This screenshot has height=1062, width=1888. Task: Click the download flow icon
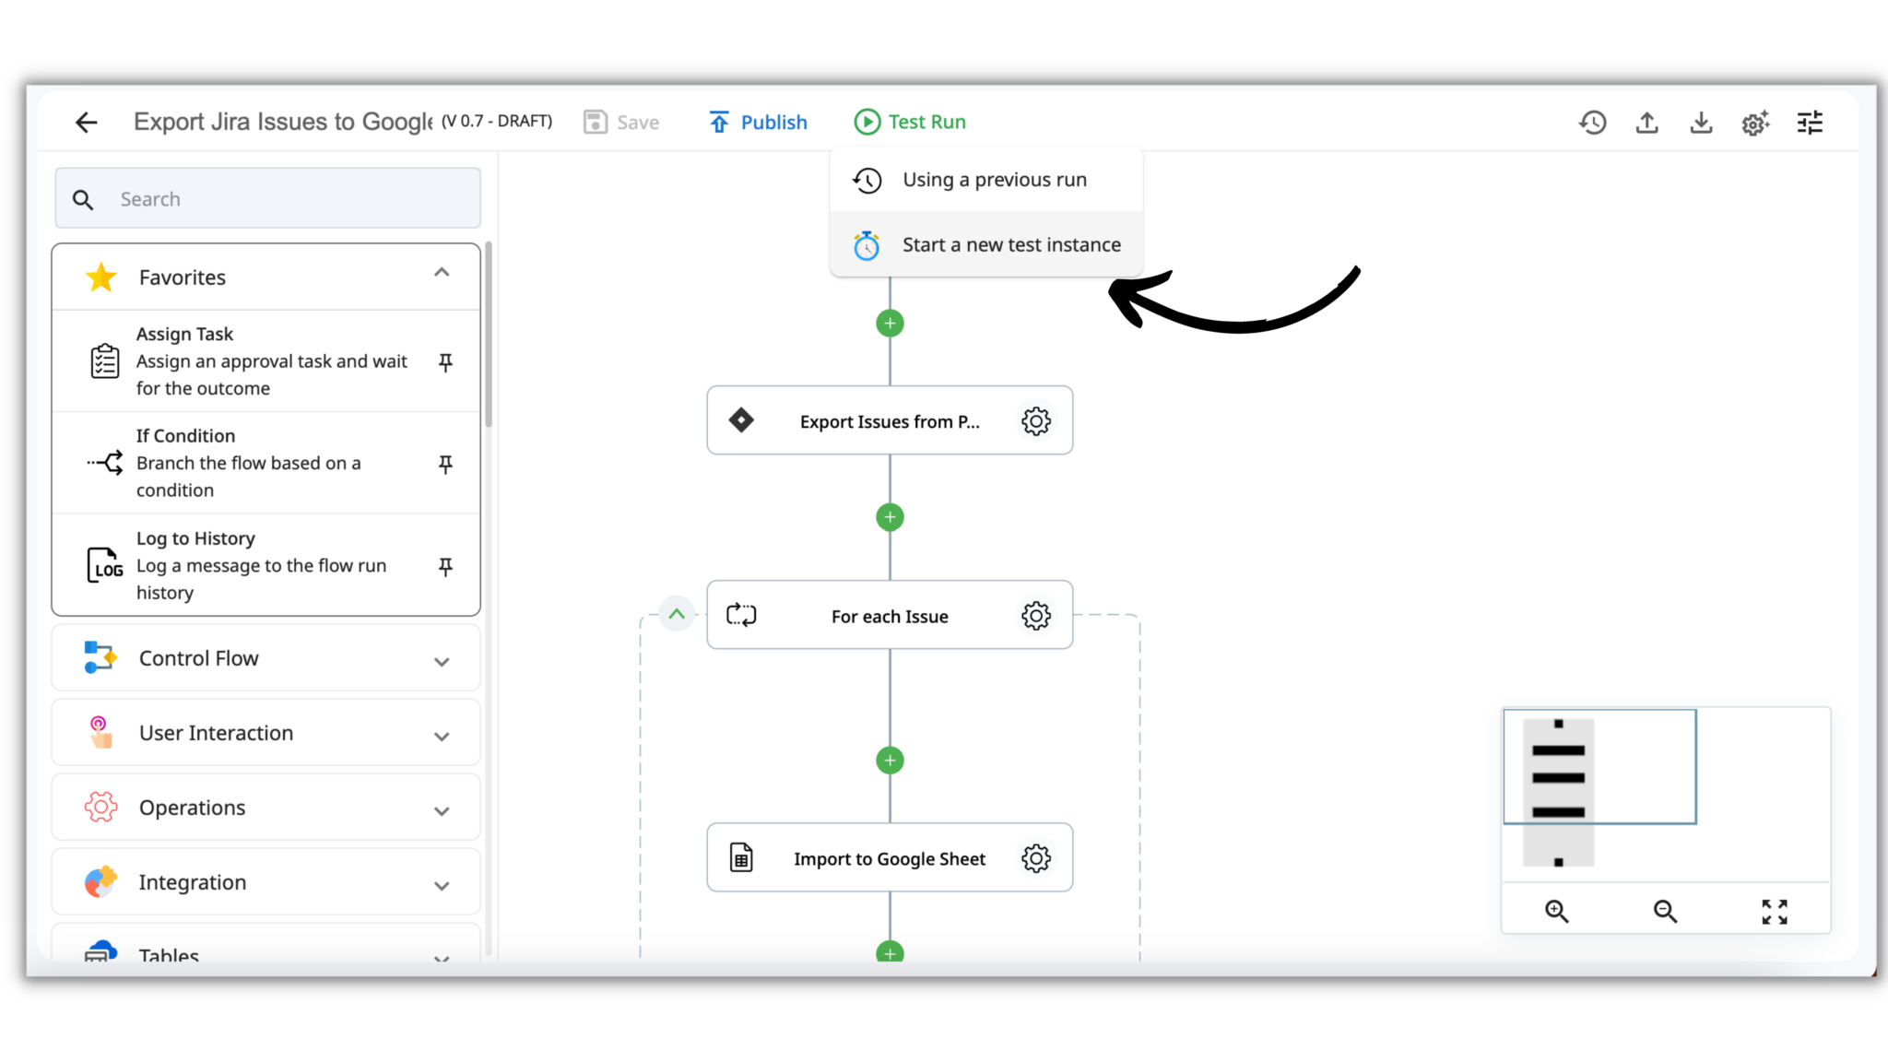pyautogui.click(x=1701, y=122)
